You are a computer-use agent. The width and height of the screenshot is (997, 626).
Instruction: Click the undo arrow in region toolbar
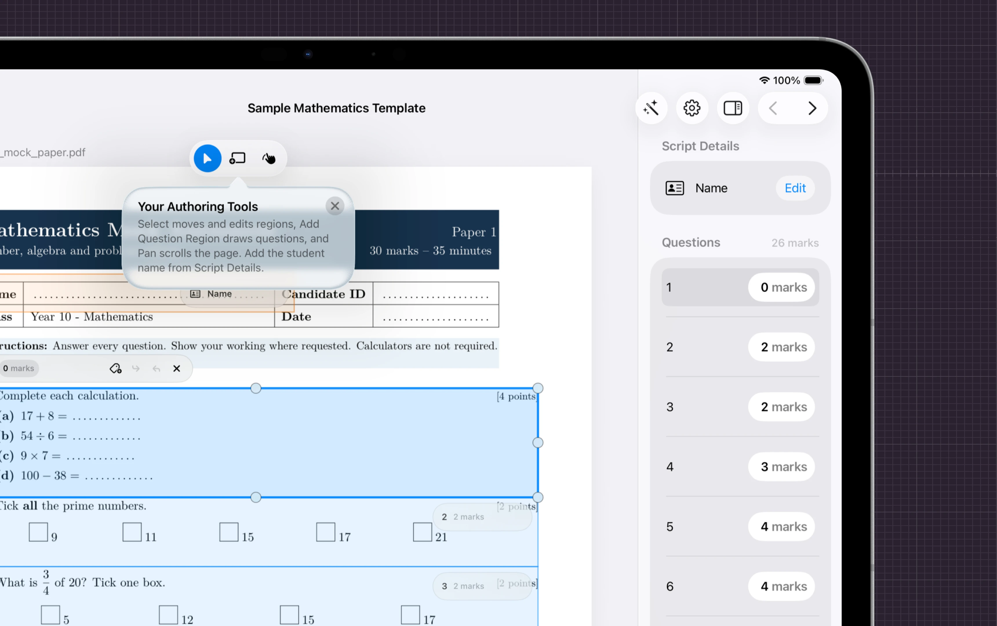pyautogui.click(x=156, y=368)
